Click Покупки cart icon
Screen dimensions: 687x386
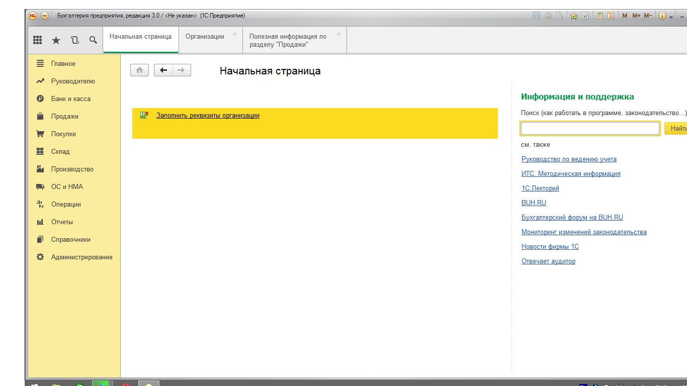[x=40, y=134]
